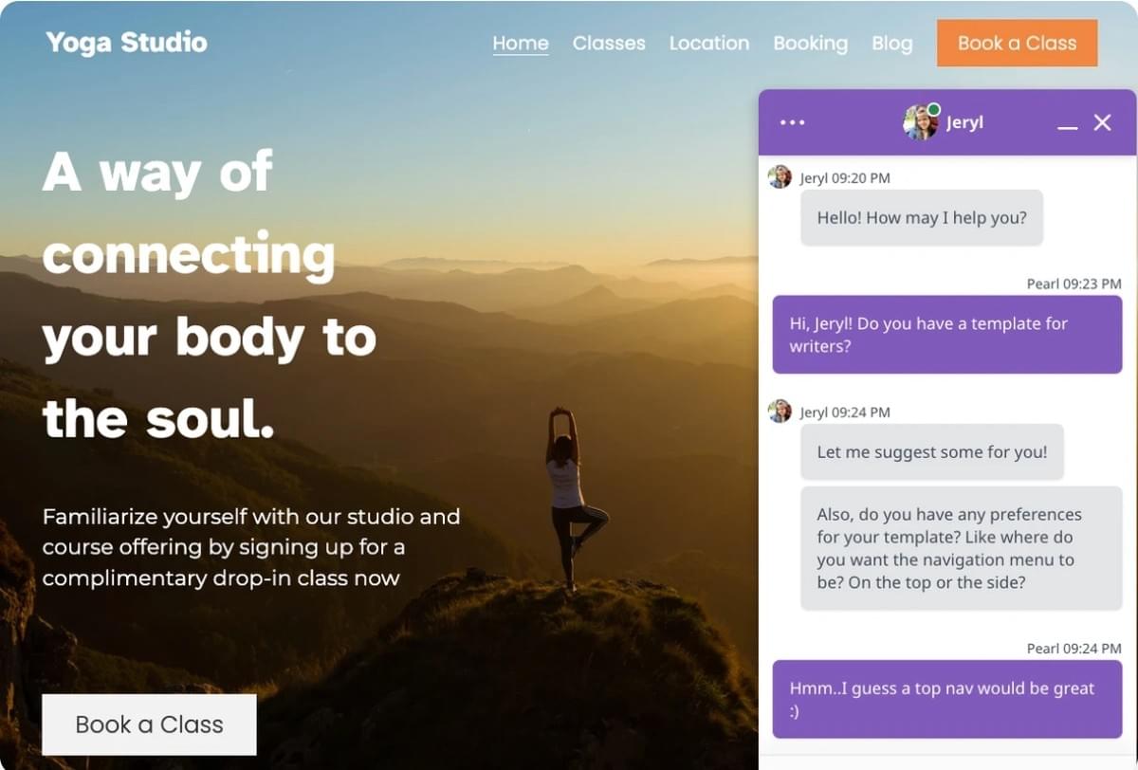Click Pearl's 'top nav would be great' message

click(x=947, y=699)
